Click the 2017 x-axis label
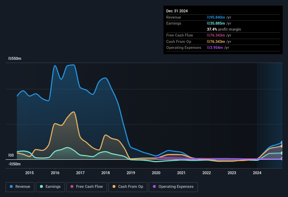The height and width of the screenshot is (197, 288). click(80, 173)
